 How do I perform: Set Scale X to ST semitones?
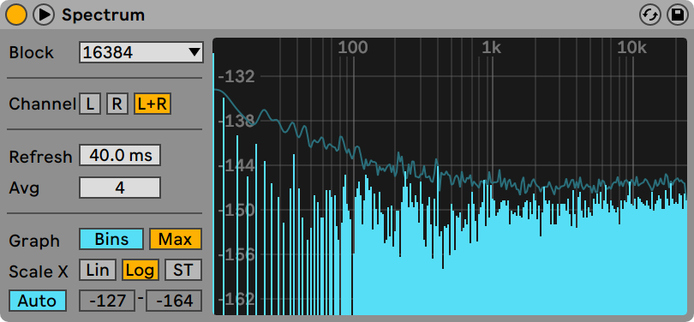[183, 270]
